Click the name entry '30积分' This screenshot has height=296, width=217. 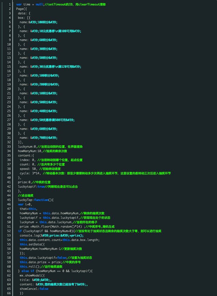pyautogui.click(x=39, y=49)
